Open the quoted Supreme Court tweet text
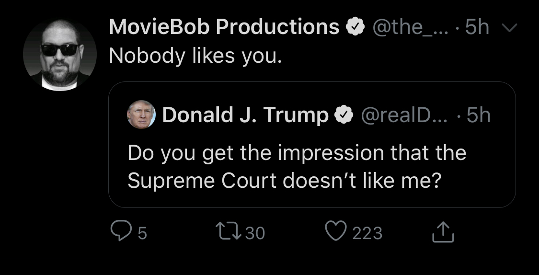The image size is (539, 275). 297,166
